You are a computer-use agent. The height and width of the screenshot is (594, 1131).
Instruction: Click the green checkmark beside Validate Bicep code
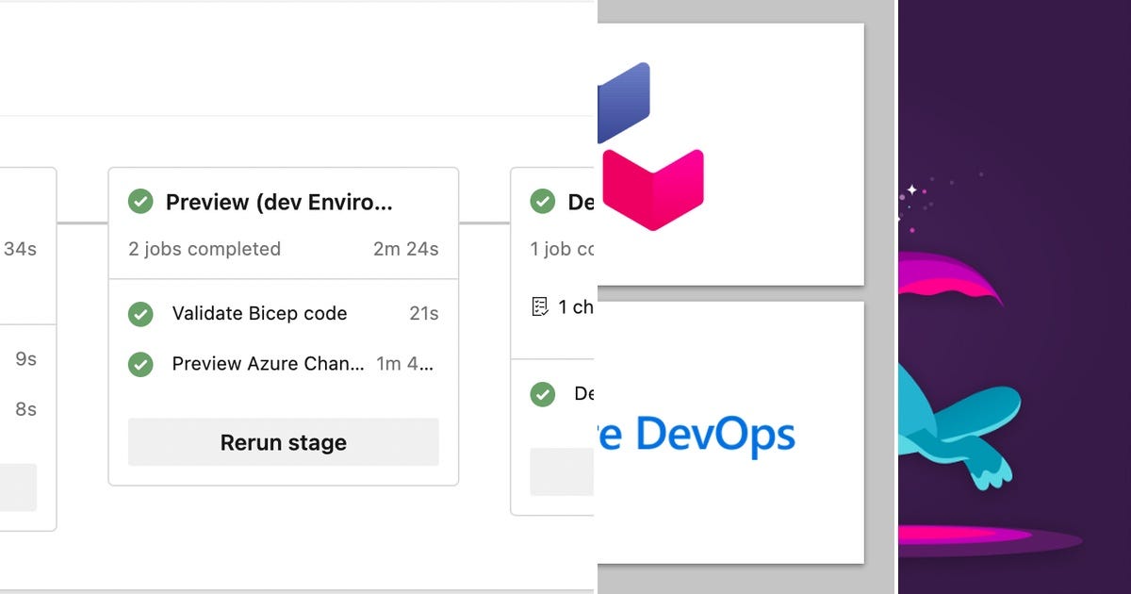[x=140, y=313]
